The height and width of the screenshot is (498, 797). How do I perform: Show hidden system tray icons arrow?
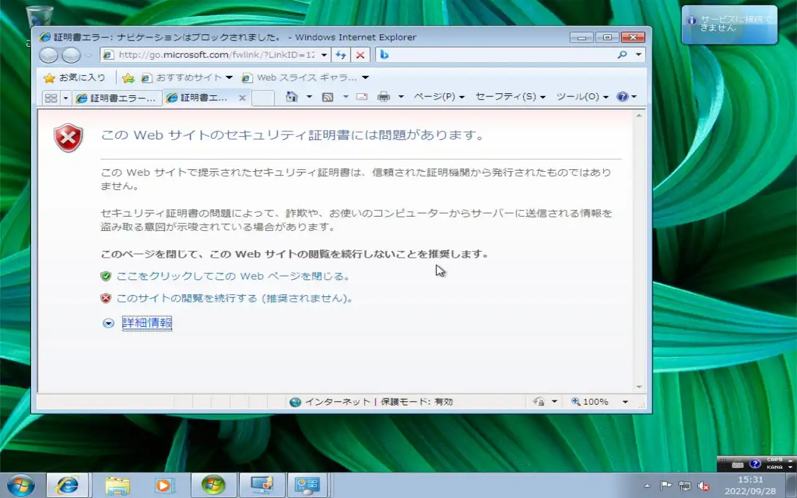pyautogui.click(x=646, y=486)
